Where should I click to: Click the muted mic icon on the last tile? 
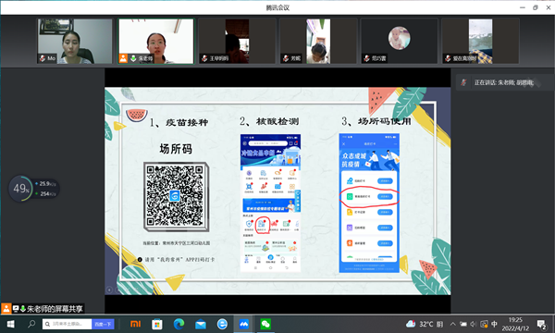click(448, 58)
